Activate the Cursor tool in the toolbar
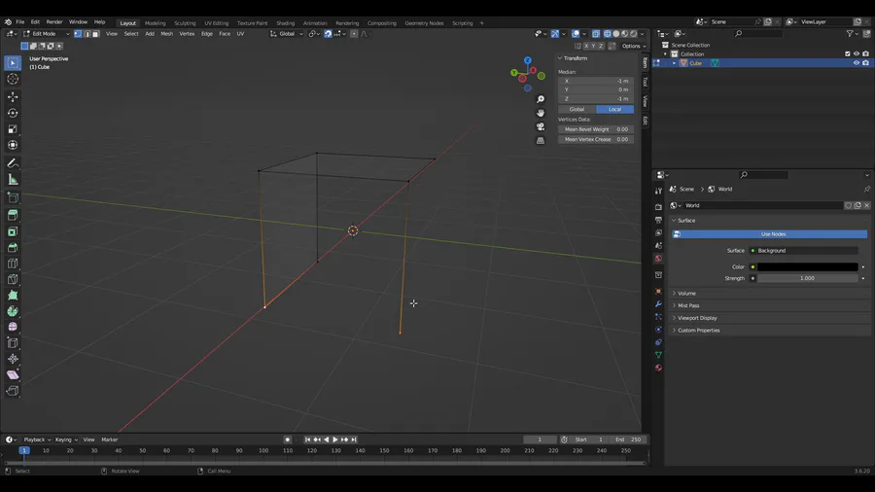 13,79
